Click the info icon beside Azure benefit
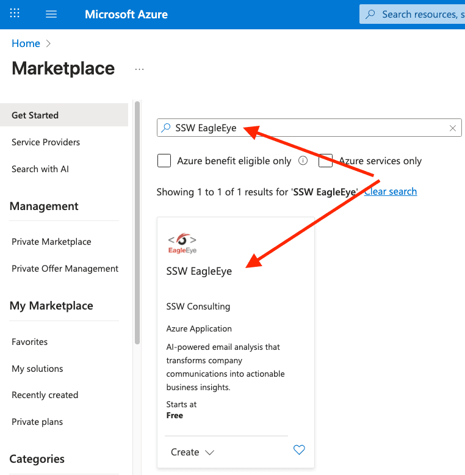Image resolution: width=465 pixels, height=475 pixels. [303, 160]
